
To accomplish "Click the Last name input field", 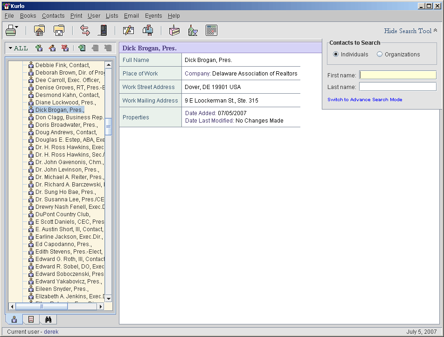I will point(397,87).
